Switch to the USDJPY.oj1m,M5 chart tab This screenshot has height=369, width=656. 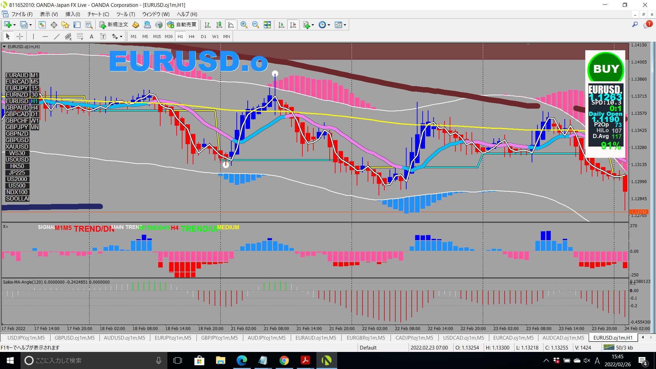(26, 338)
